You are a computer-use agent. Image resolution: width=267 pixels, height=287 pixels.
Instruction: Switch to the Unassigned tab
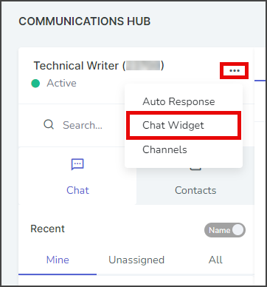(136, 260)
